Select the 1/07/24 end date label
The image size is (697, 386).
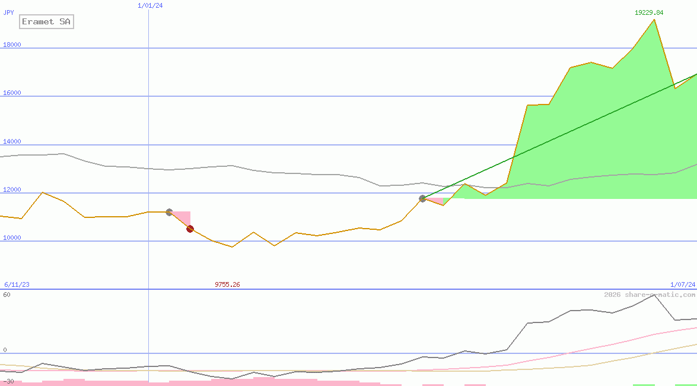tap(683, 284)
